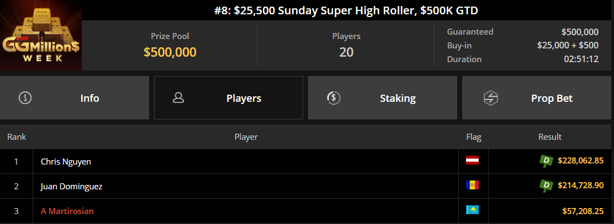Click A Martirosian's country flag
This screenshot has width=614, height=224.
pyautogui.click(x=472, y=210)
